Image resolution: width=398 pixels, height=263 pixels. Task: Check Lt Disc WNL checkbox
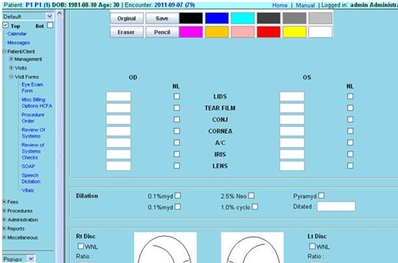[x=313, y=246]
